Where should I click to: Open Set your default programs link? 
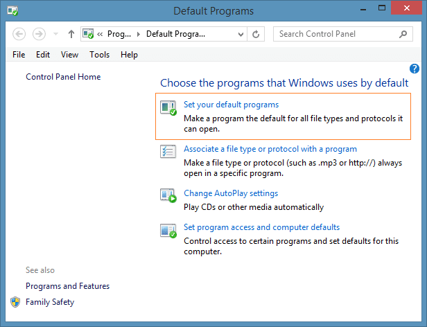232,105
